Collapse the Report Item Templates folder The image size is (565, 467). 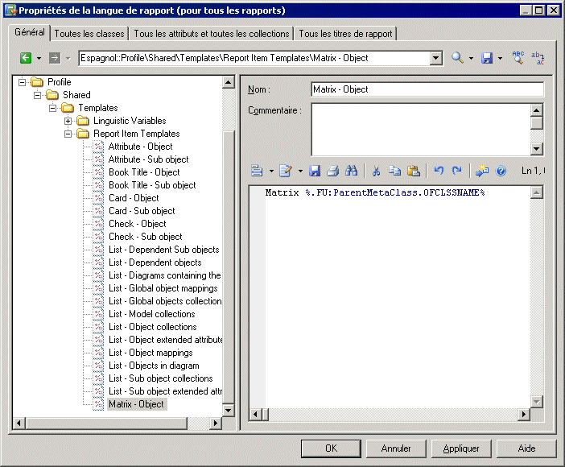tap(68, 134)
